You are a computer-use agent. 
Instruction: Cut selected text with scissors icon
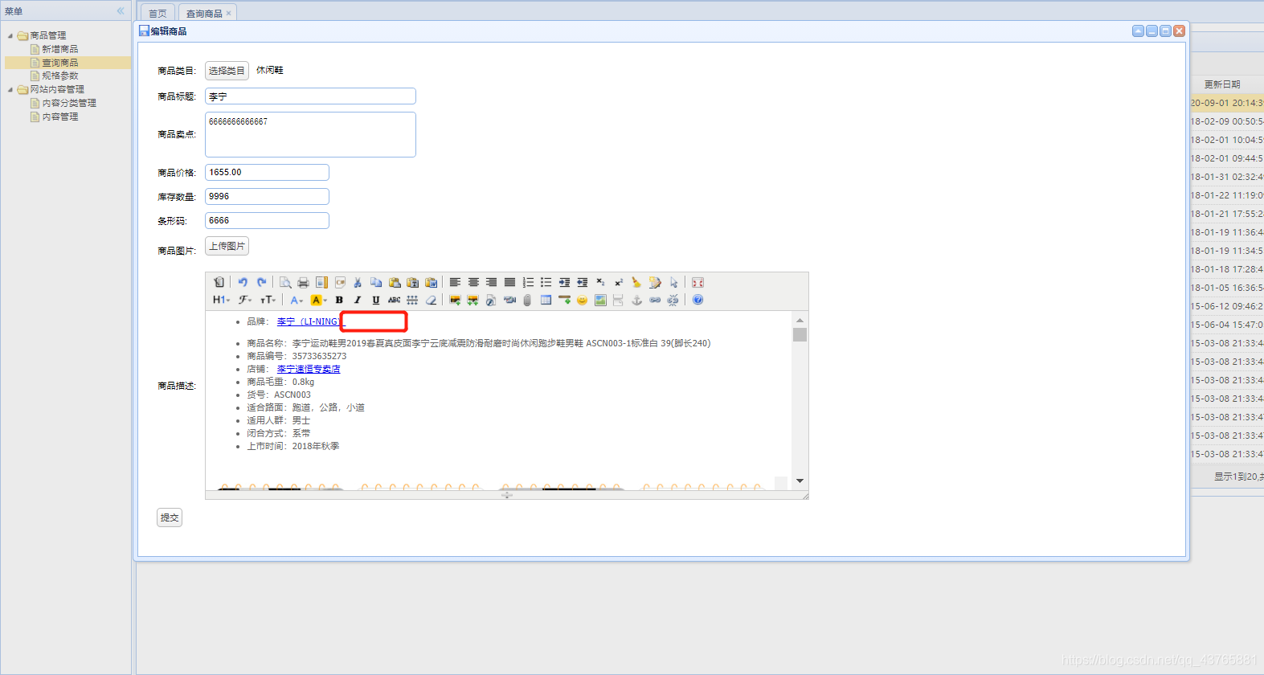pyautogui.click(x=358, y=282)
